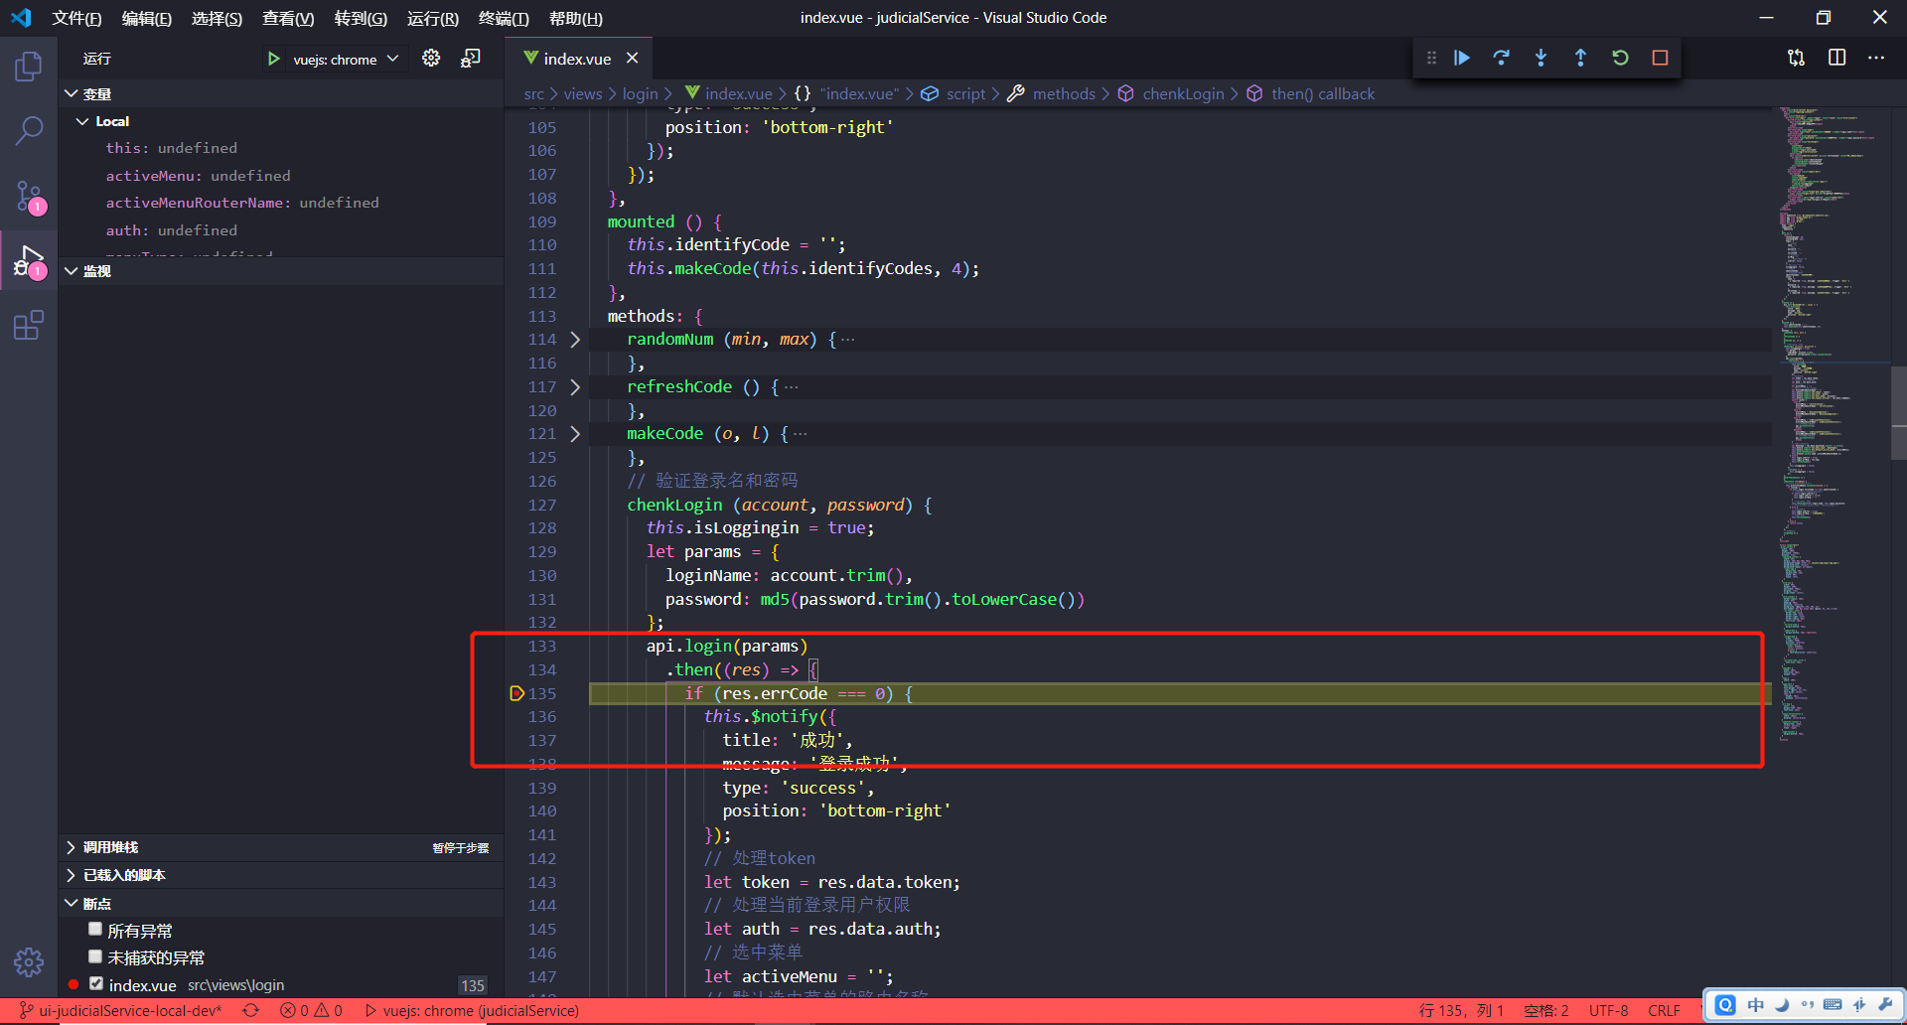Close the index.vue tab
The image size is (1907, 1025).
click(x=632, y=59)
